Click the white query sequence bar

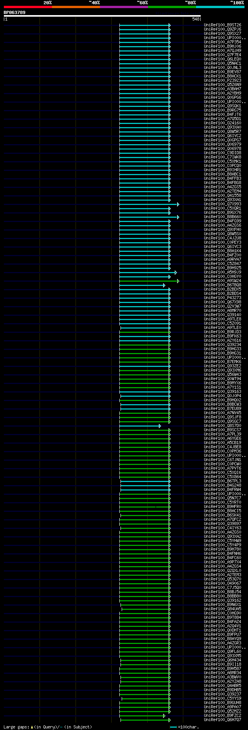[102, 16]
